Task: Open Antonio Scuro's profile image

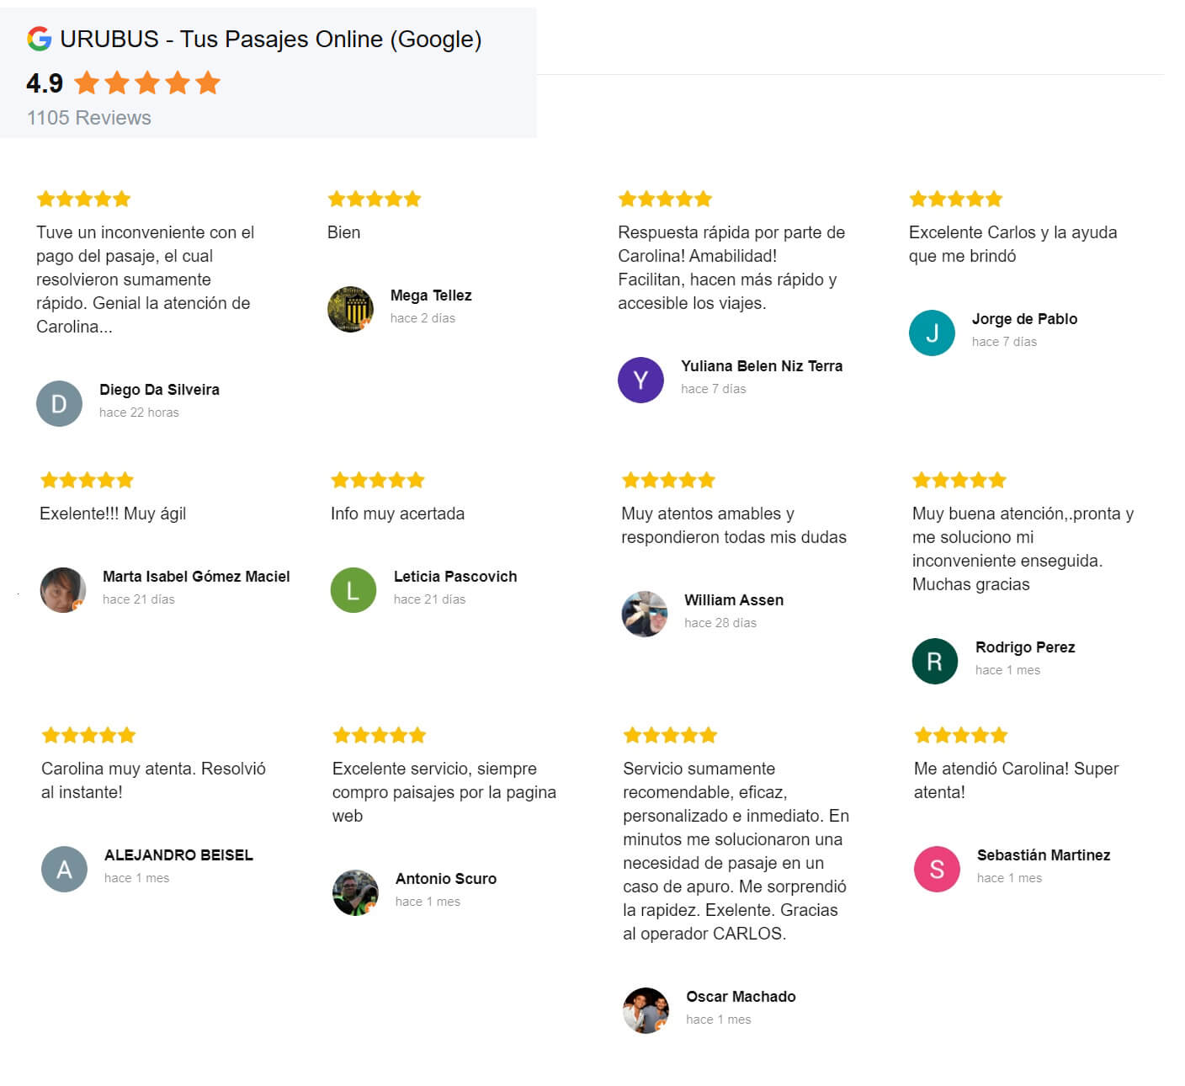Action: [355, 892]
